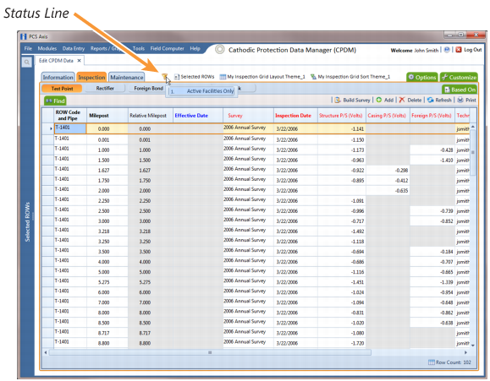Switch to the Maintenance tab

pos(127,77)
